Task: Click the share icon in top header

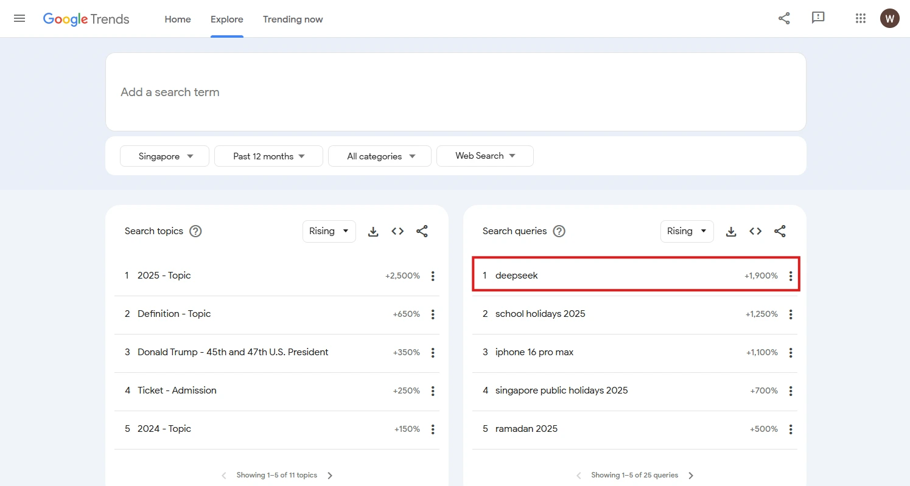Action: click(x=784, y=18)
